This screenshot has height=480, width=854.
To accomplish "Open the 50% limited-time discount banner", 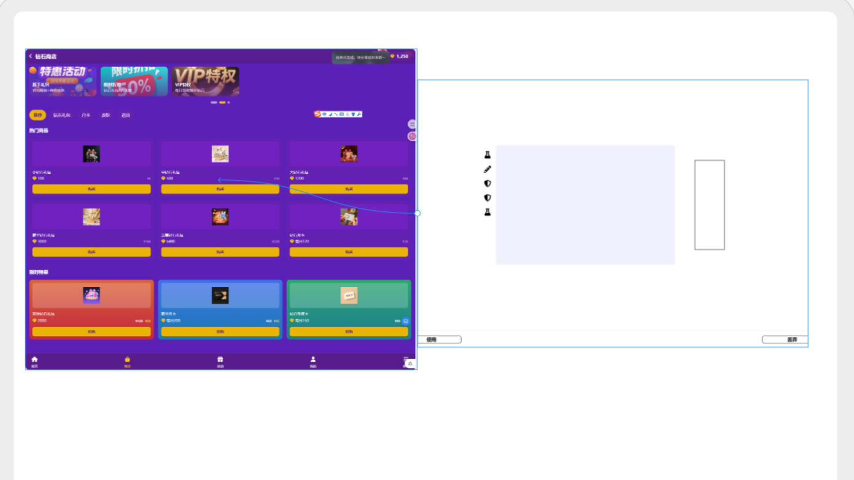I will tap(134, 82).
